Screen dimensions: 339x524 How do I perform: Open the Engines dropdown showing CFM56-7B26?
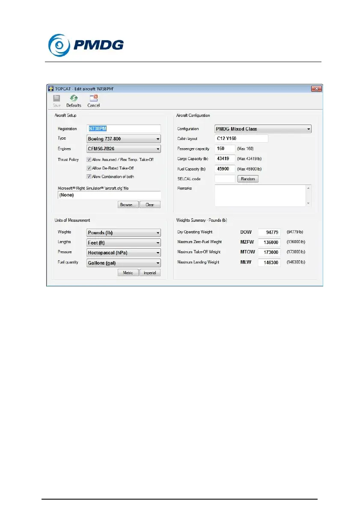(124, 149)
